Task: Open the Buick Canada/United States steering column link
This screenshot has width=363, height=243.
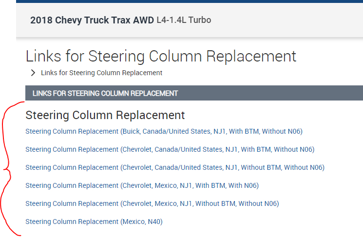Action: 164,131
